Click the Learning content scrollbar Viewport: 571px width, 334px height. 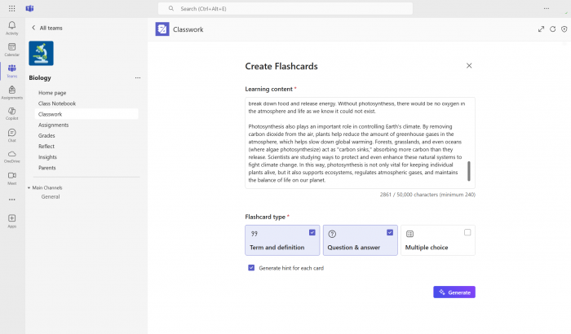(x=468, y=171)
